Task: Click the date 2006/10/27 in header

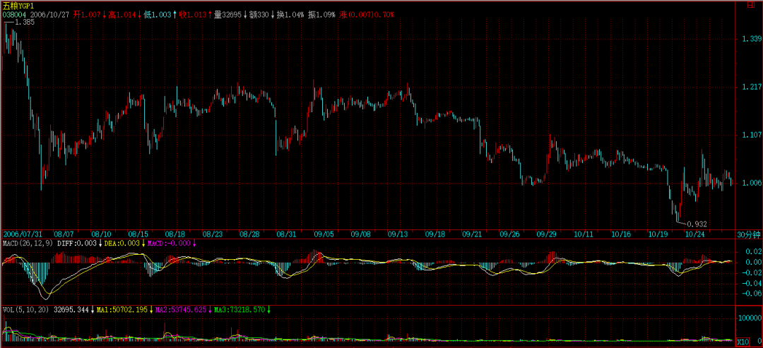Action: [51, 15]
